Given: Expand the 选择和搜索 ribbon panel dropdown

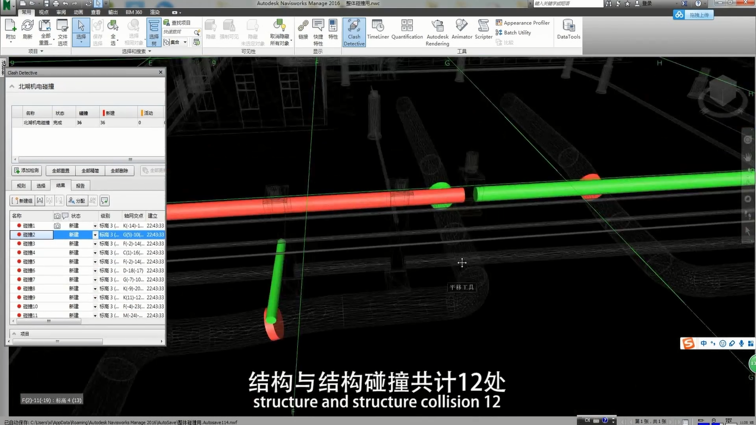Looking at the screenshot, I should (x=137, y=51).
